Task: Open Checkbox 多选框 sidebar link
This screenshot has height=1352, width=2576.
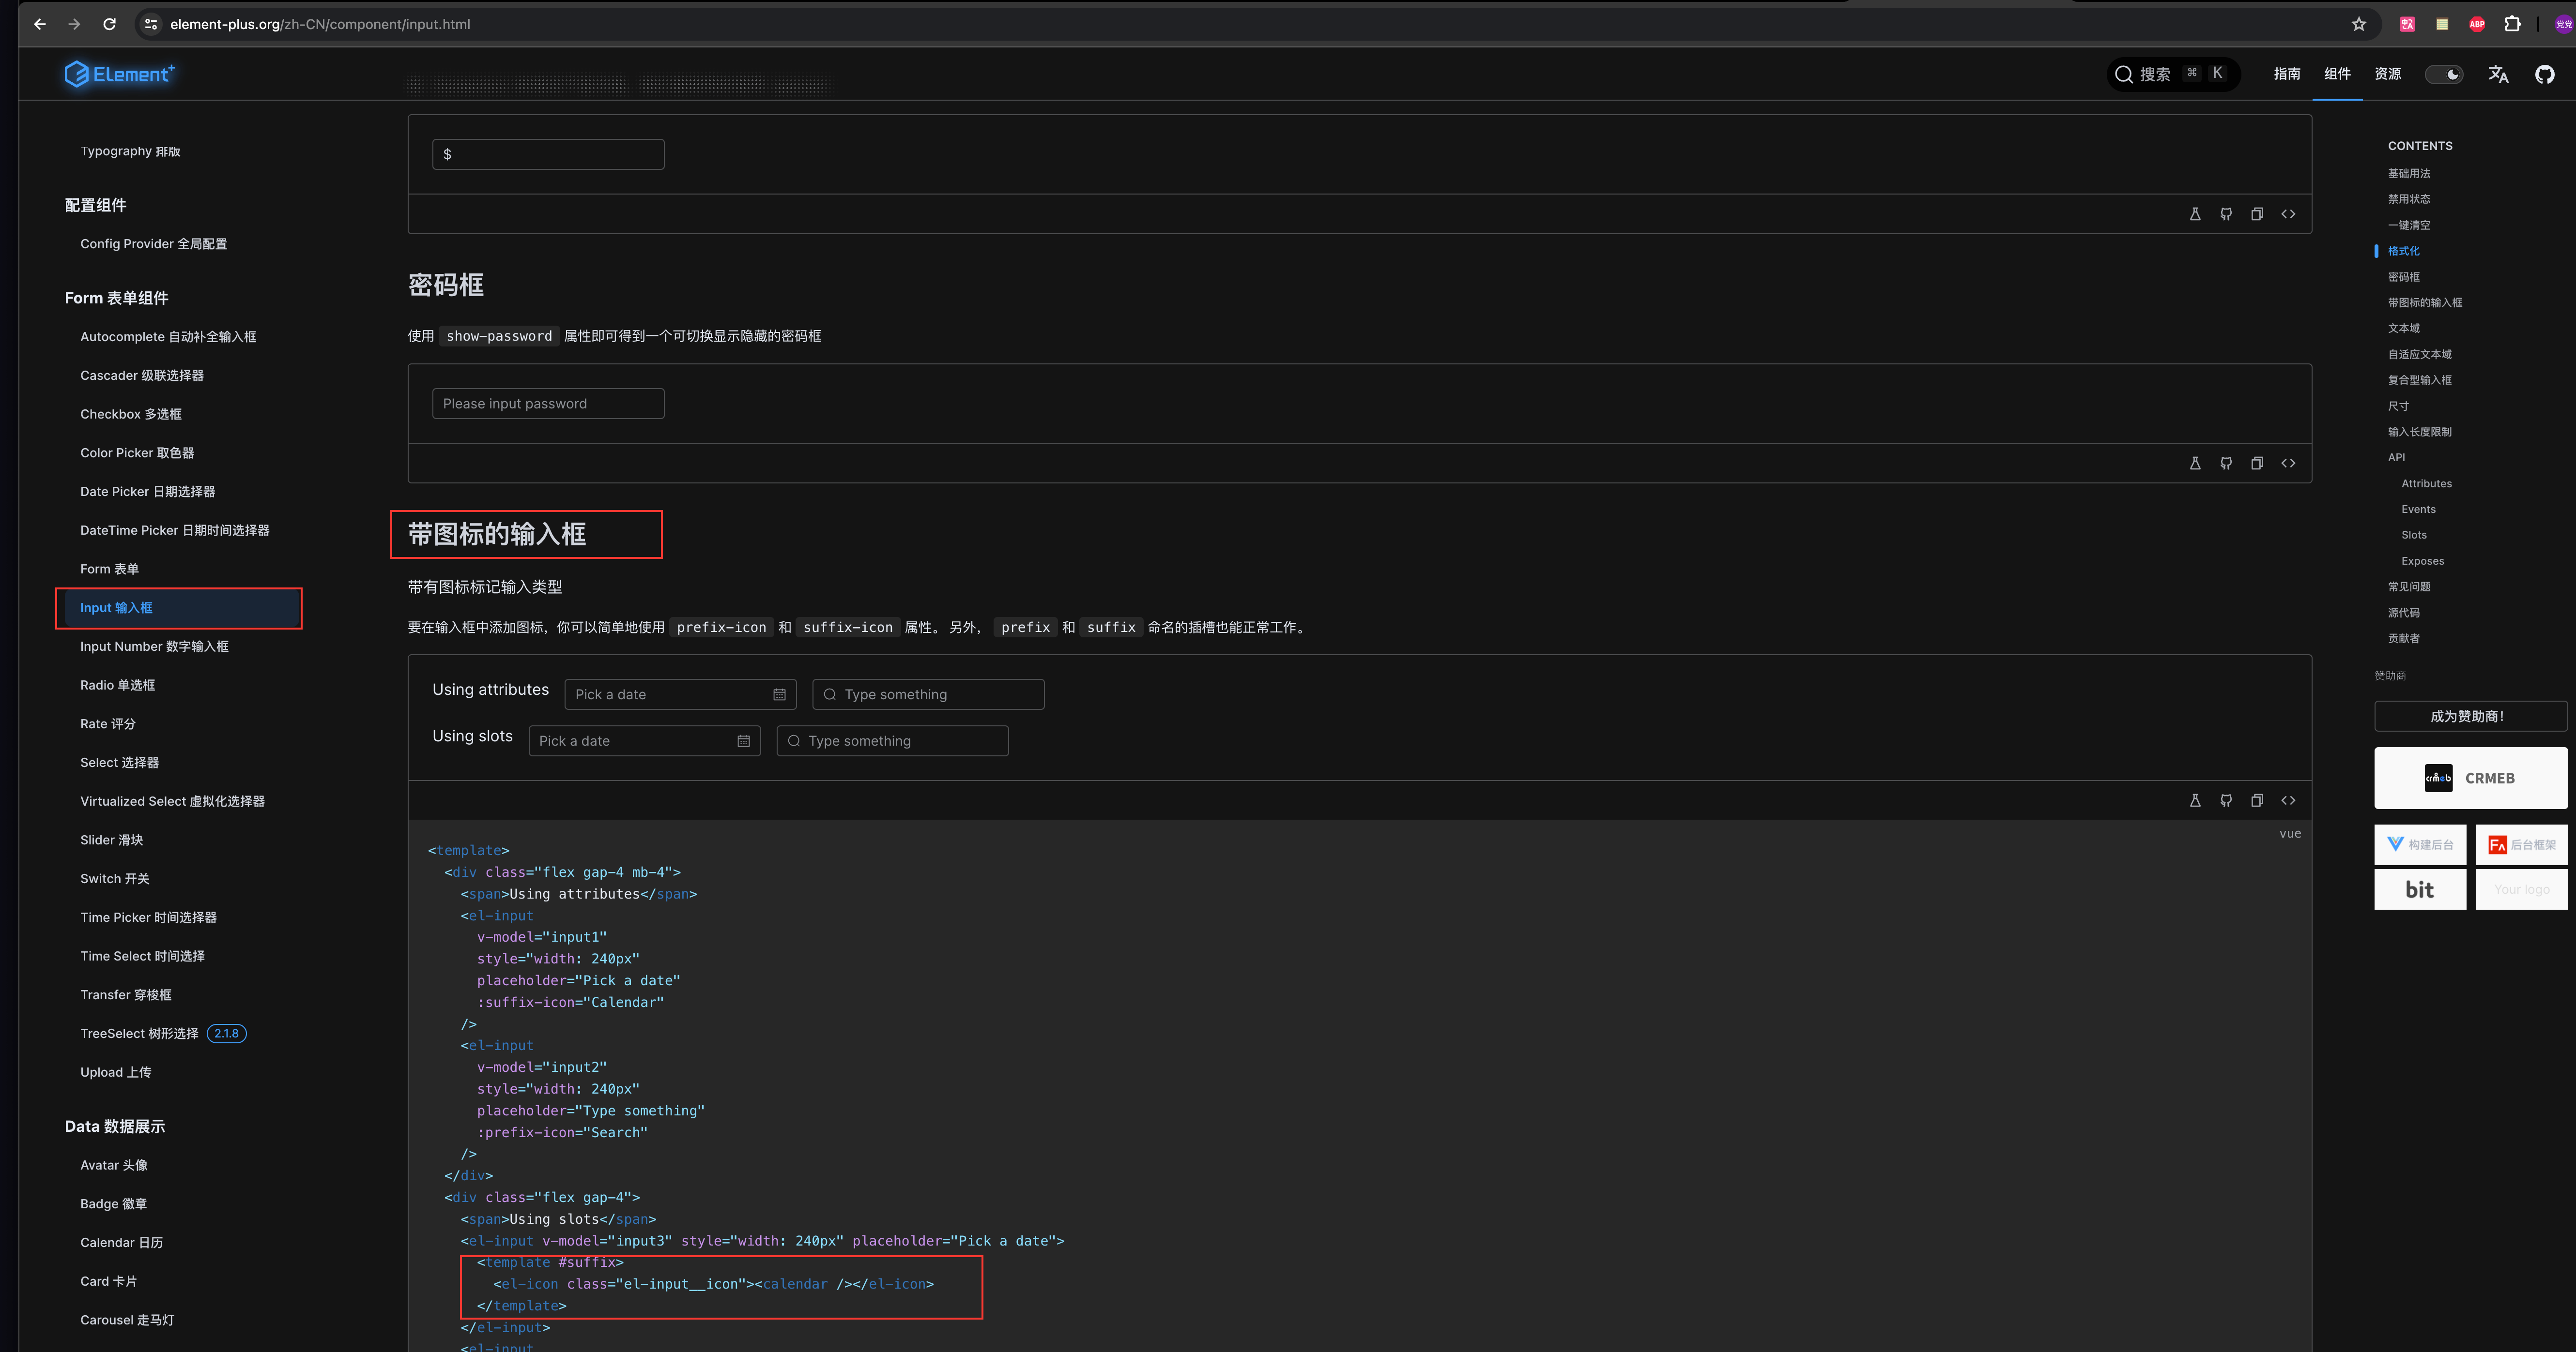Action: [131, 414]
